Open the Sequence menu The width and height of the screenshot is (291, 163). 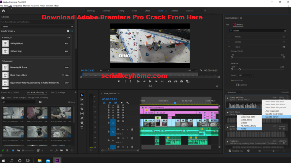[x=18, y=6]
